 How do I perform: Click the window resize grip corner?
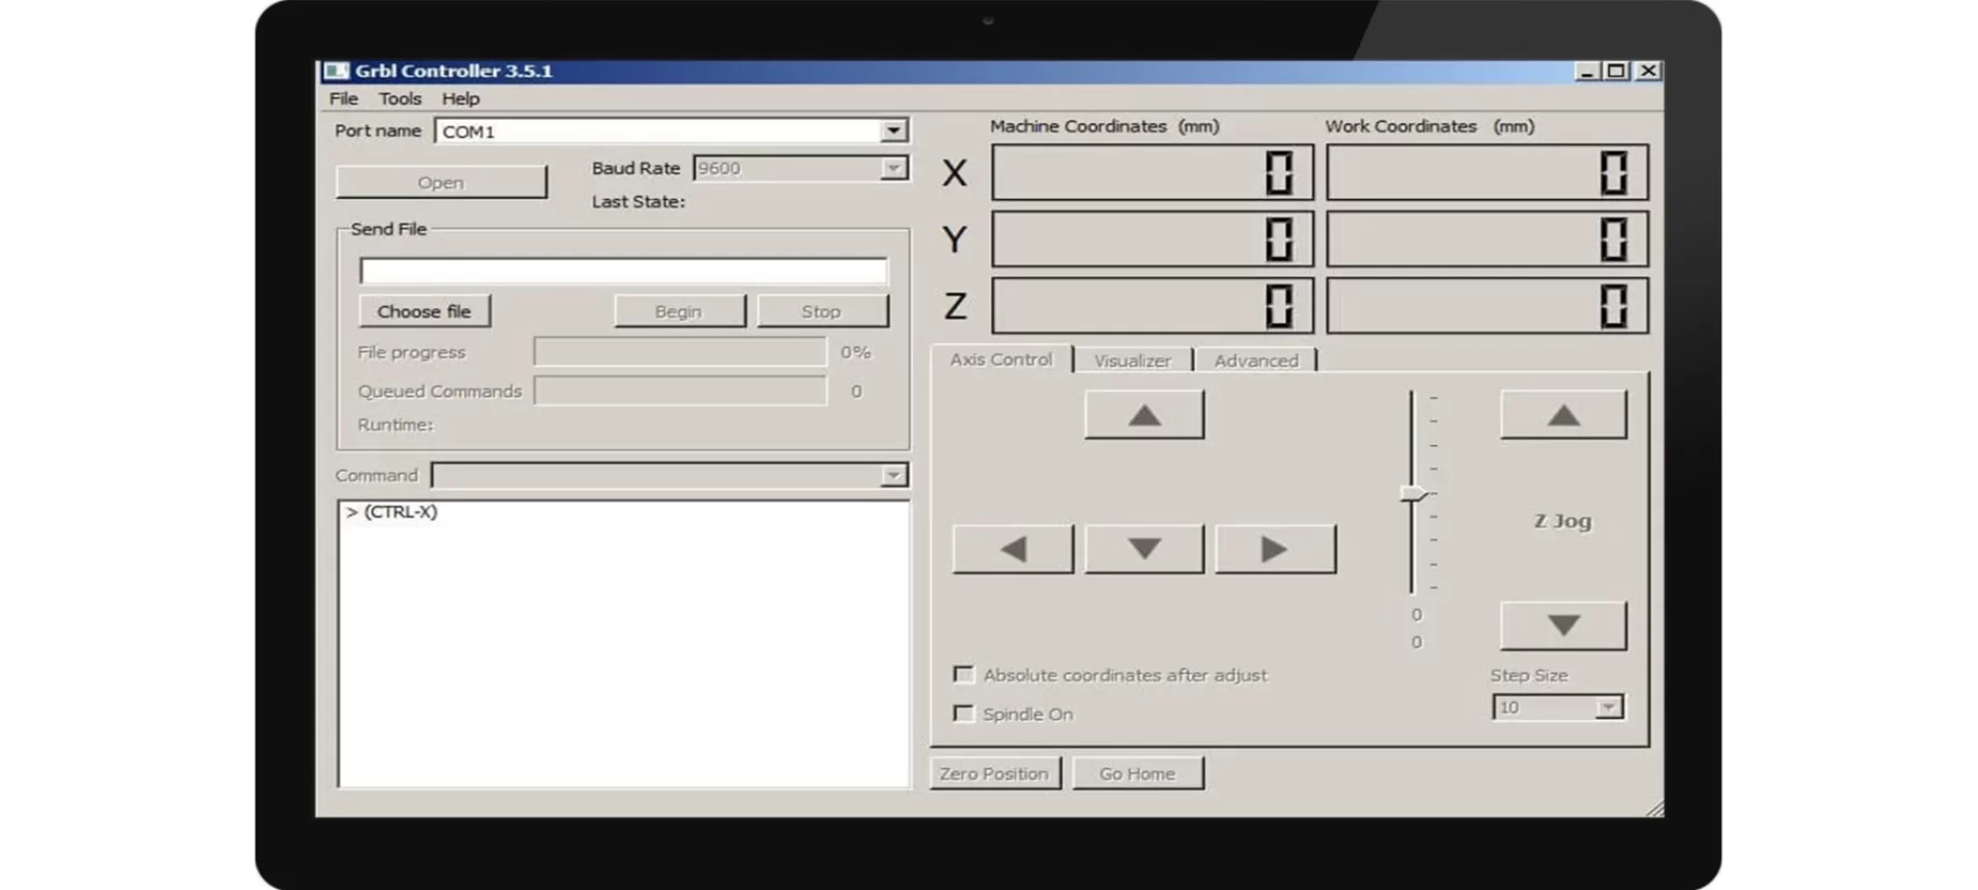[x=1653, y=808]
